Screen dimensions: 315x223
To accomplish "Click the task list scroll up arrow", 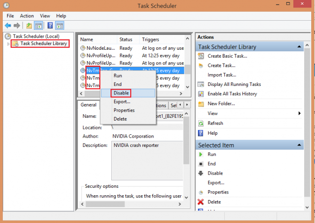I will [188, 38].
